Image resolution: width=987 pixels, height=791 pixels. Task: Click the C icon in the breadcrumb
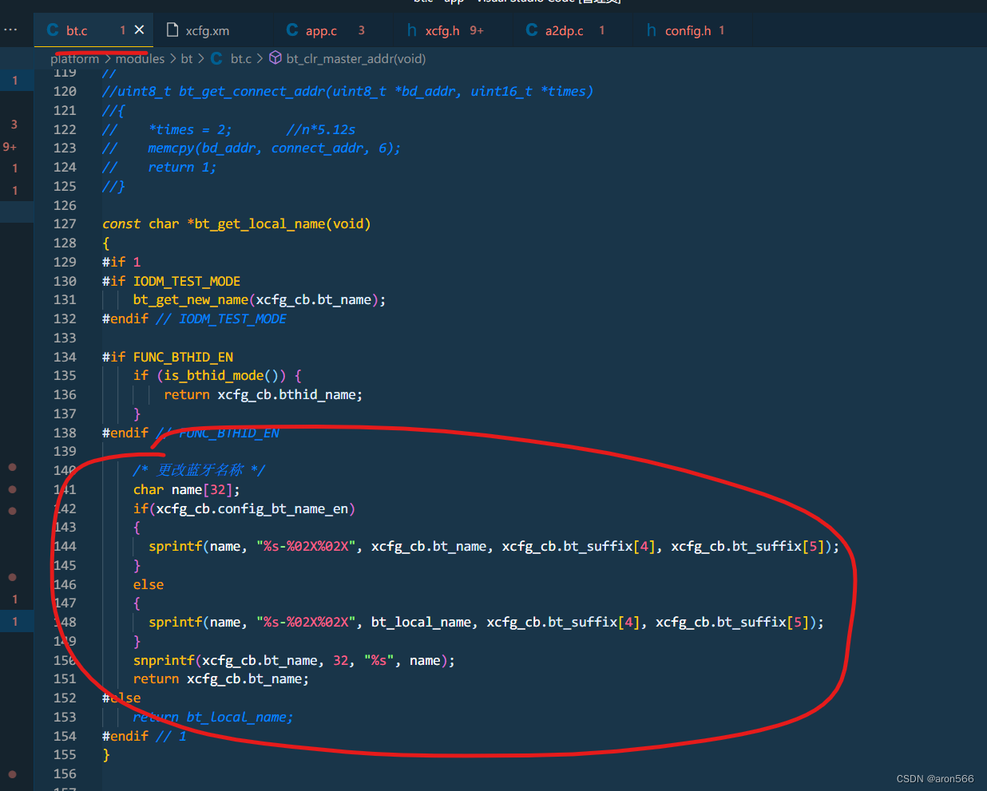coord(216,59)
